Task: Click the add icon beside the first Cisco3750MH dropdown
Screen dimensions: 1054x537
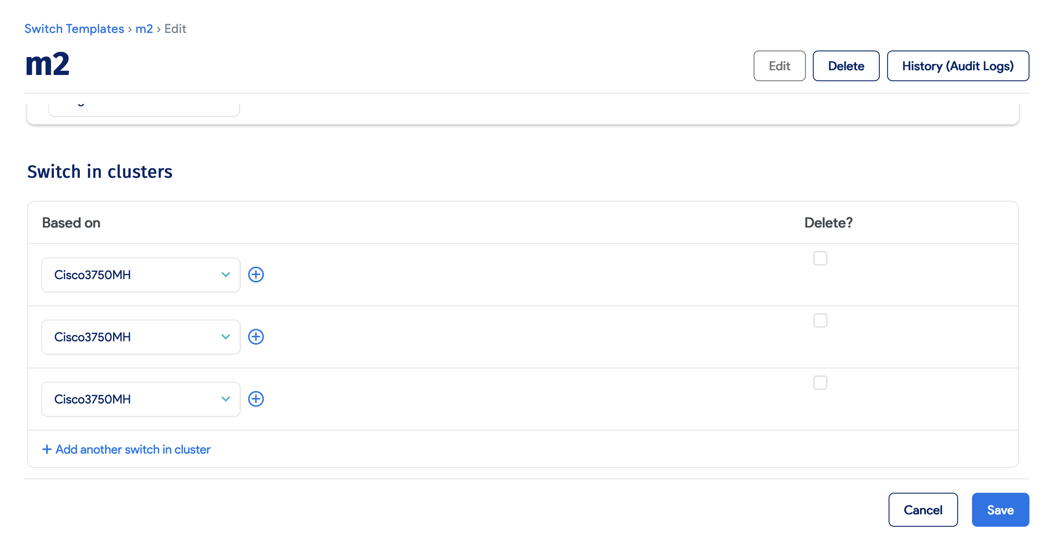Action: tap(256, 274)
